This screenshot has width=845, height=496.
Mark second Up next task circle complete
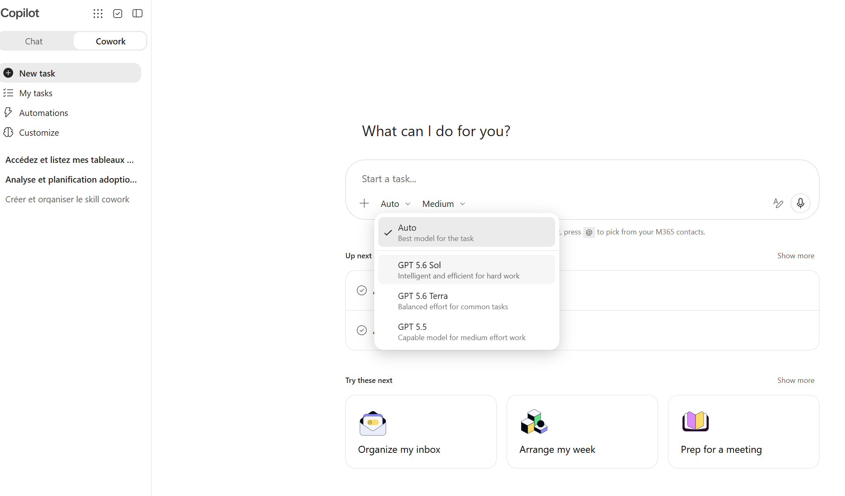coord(362,330)
